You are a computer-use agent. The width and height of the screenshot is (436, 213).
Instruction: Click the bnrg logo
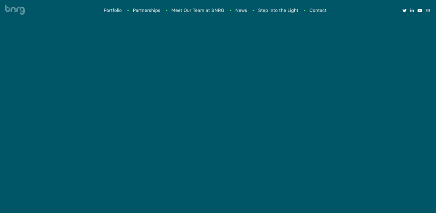pyautogui.click(x=15, y=10)
